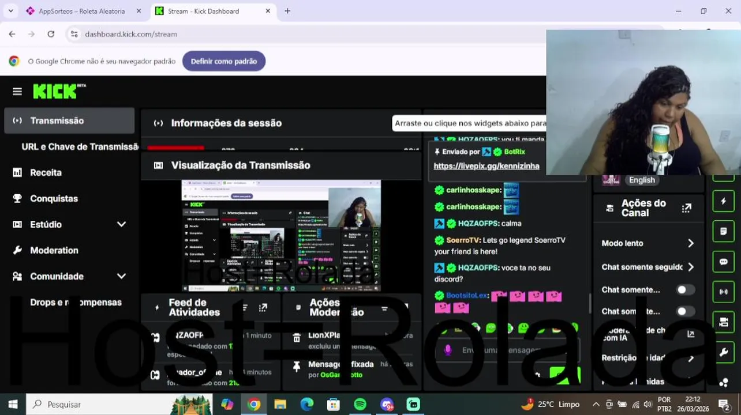Click the OsGa...otto username link
The image size is (741, 415).
tap(342, 375)
